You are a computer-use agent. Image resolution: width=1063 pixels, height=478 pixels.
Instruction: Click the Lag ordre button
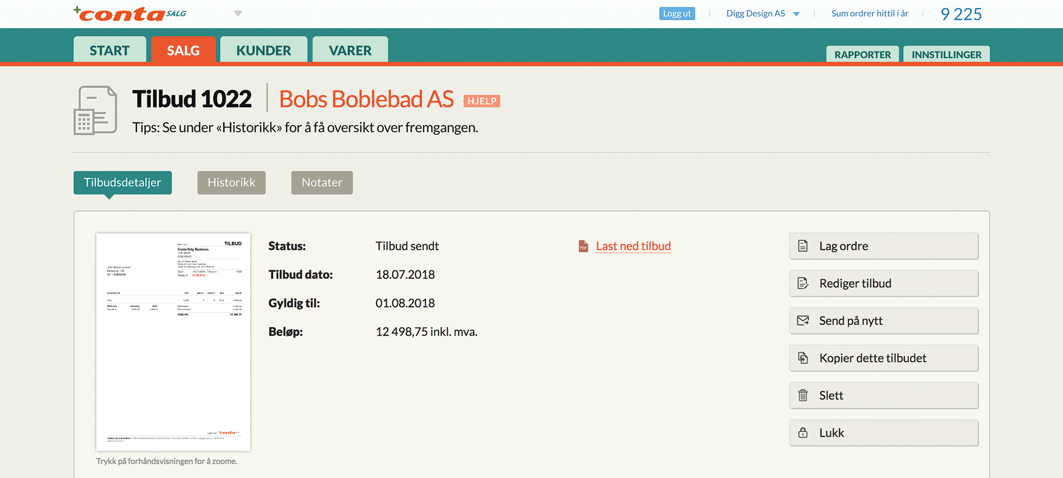pos(883,246)
